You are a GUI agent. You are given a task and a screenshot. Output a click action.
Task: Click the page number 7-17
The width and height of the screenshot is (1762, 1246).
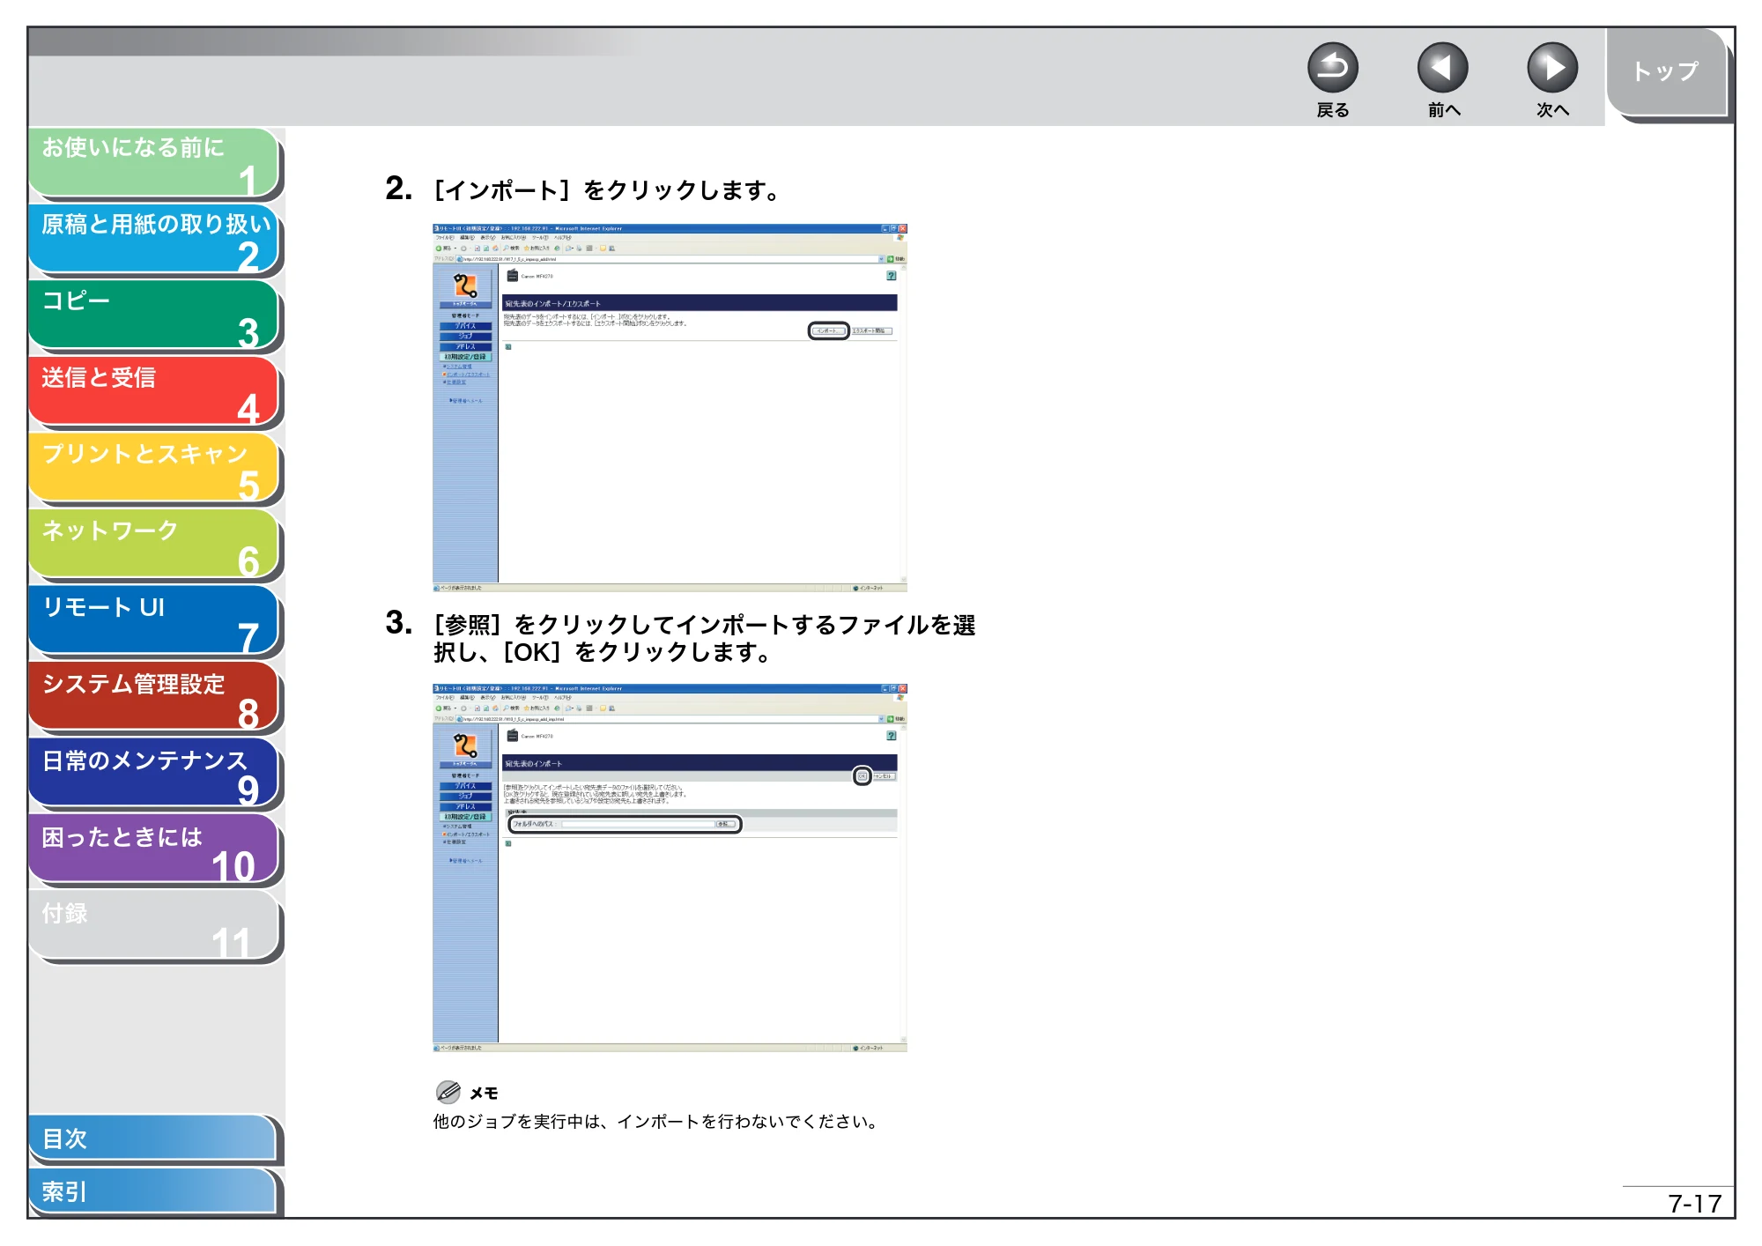(1694, 1204)
